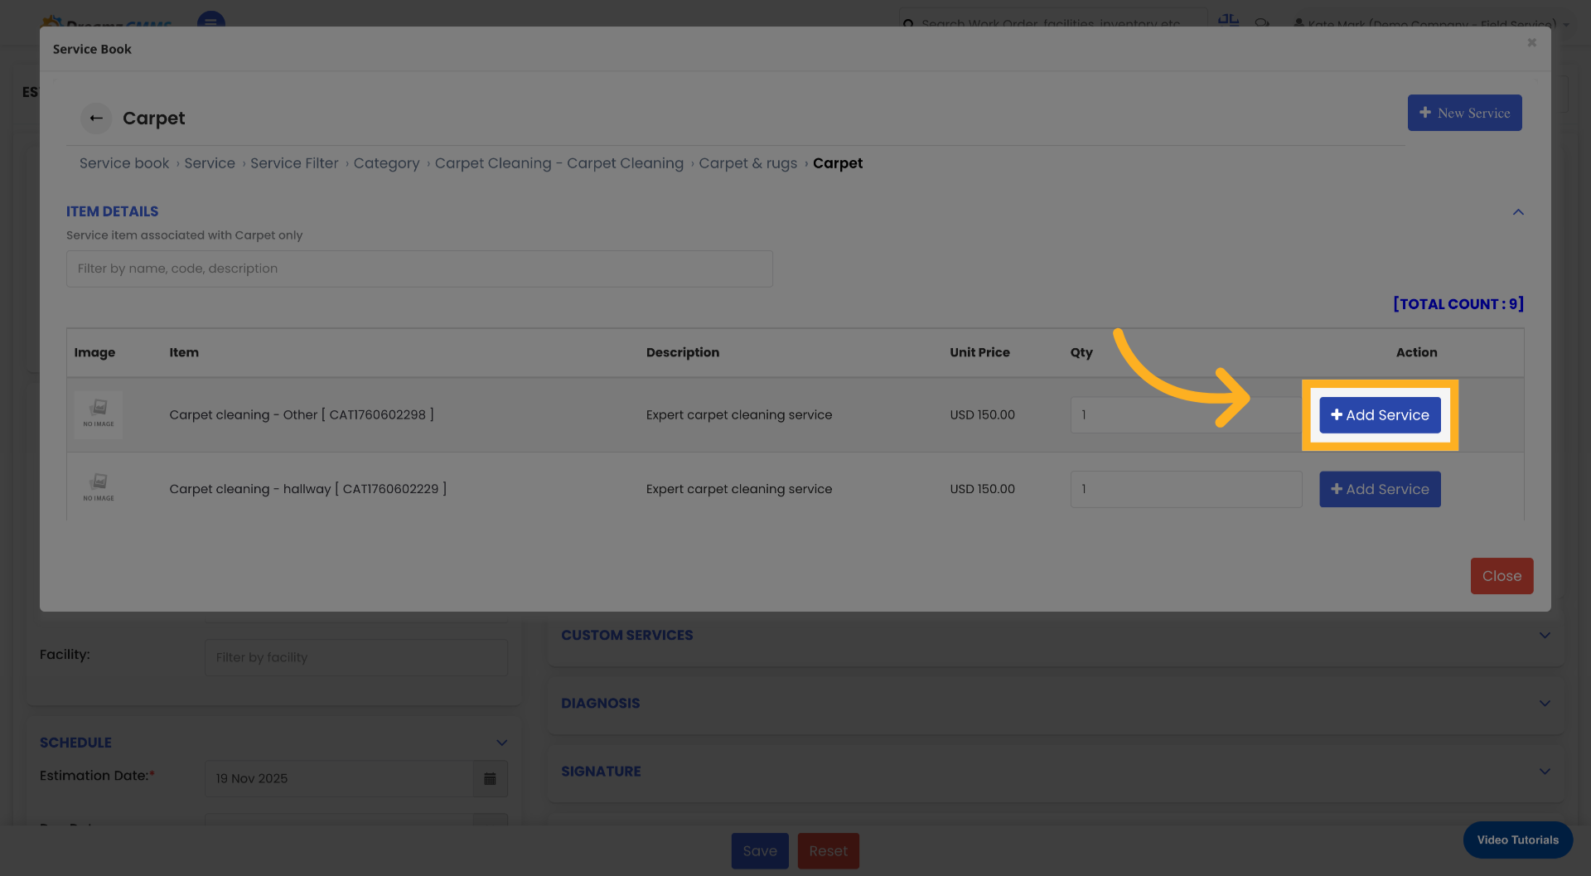Expand the Signature section

1545,772
